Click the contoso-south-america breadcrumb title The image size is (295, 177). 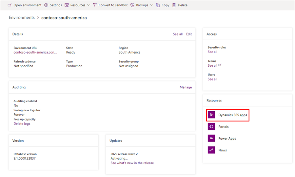pyautogui.click(x=64, y=18)
